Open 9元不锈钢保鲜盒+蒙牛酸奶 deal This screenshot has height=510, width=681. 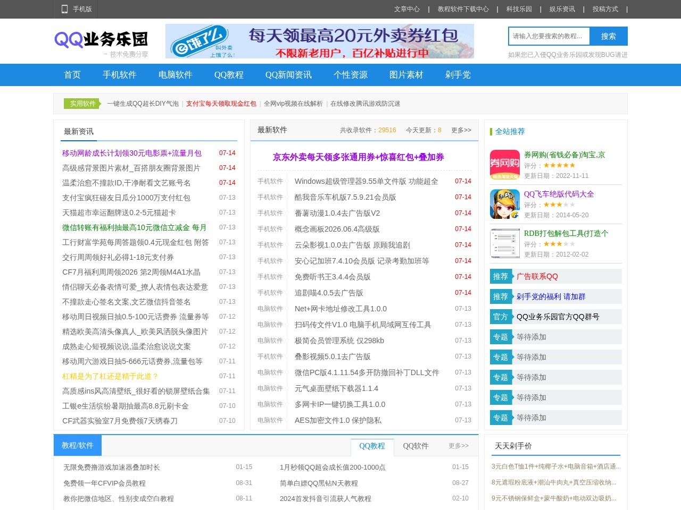554,498
